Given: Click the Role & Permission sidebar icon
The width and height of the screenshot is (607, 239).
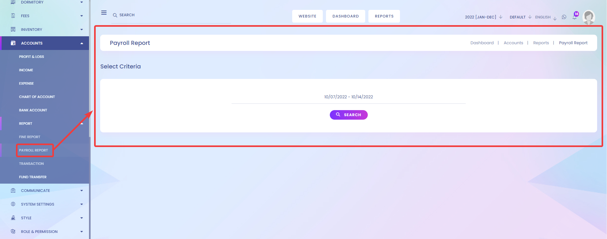Looking at the screenshot, I should [x=13, y=231].
